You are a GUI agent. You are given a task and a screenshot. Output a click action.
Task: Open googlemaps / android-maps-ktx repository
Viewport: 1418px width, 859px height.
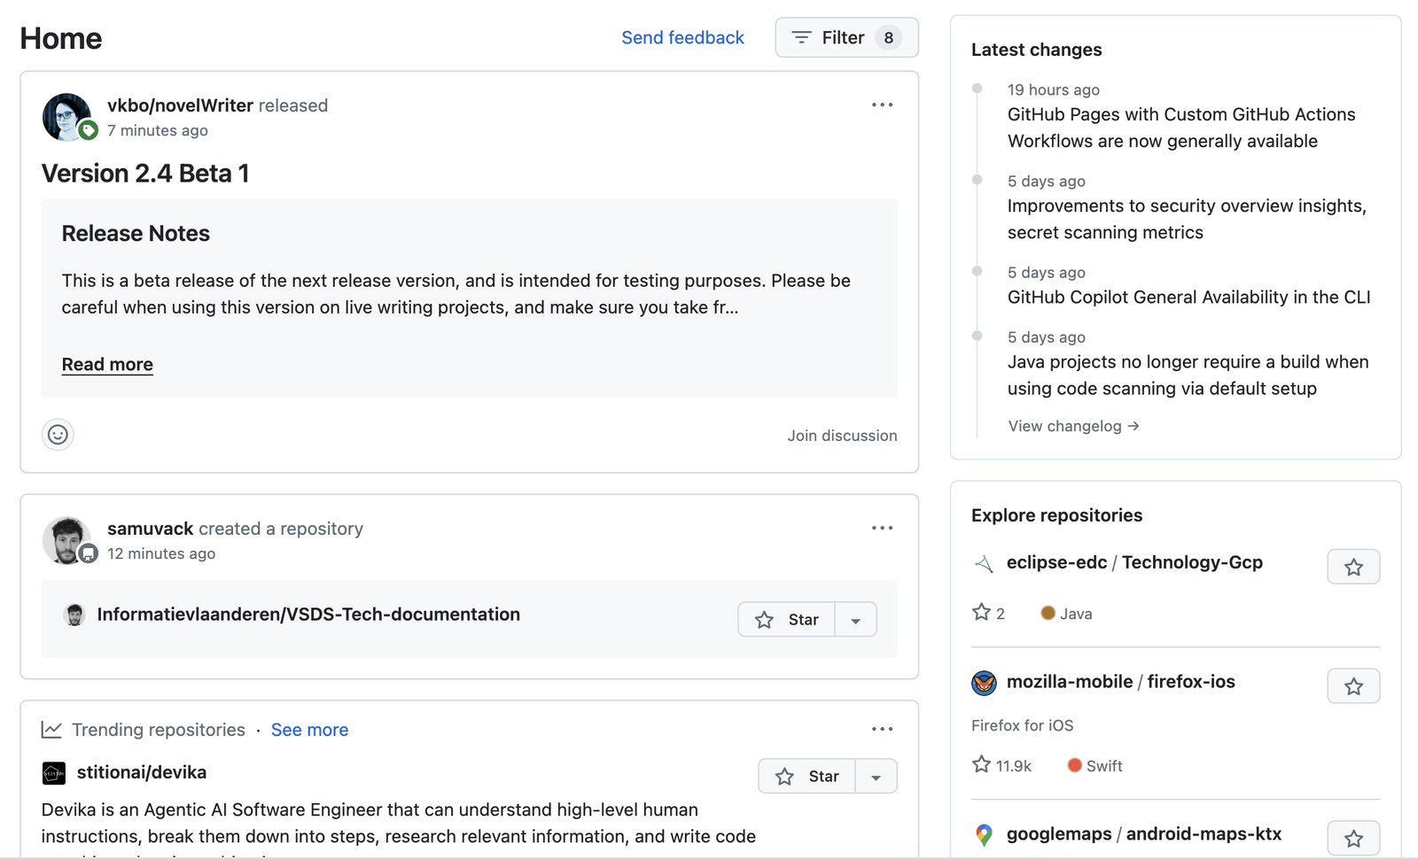click(1144, 834)
